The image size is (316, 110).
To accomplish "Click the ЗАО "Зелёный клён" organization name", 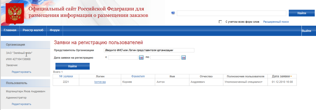I will 19,53.
